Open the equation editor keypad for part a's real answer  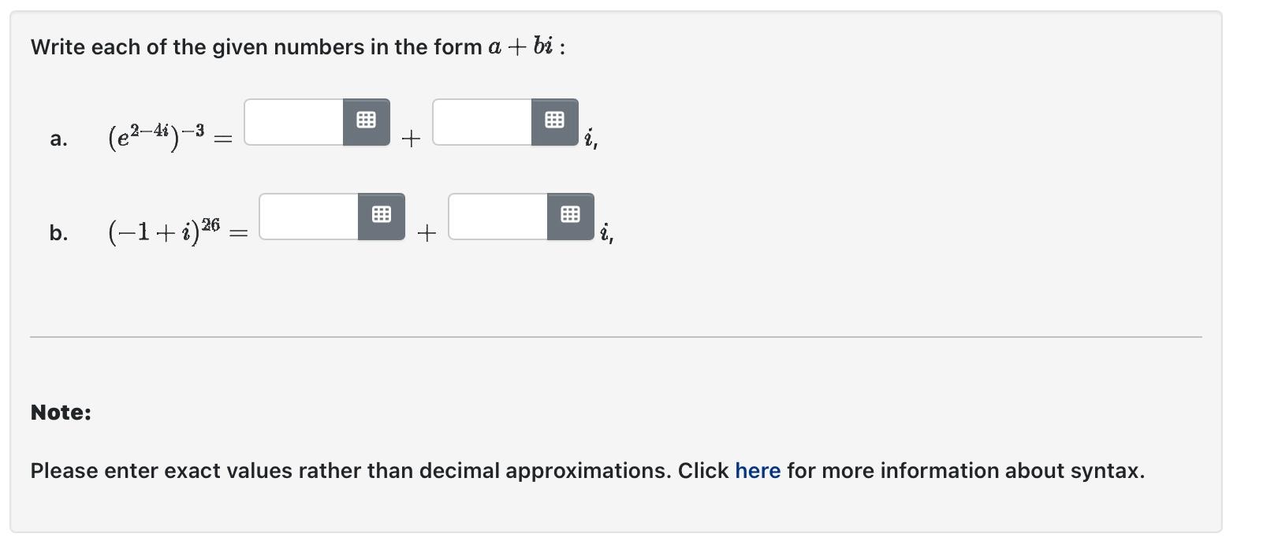[x=366, y=120]
